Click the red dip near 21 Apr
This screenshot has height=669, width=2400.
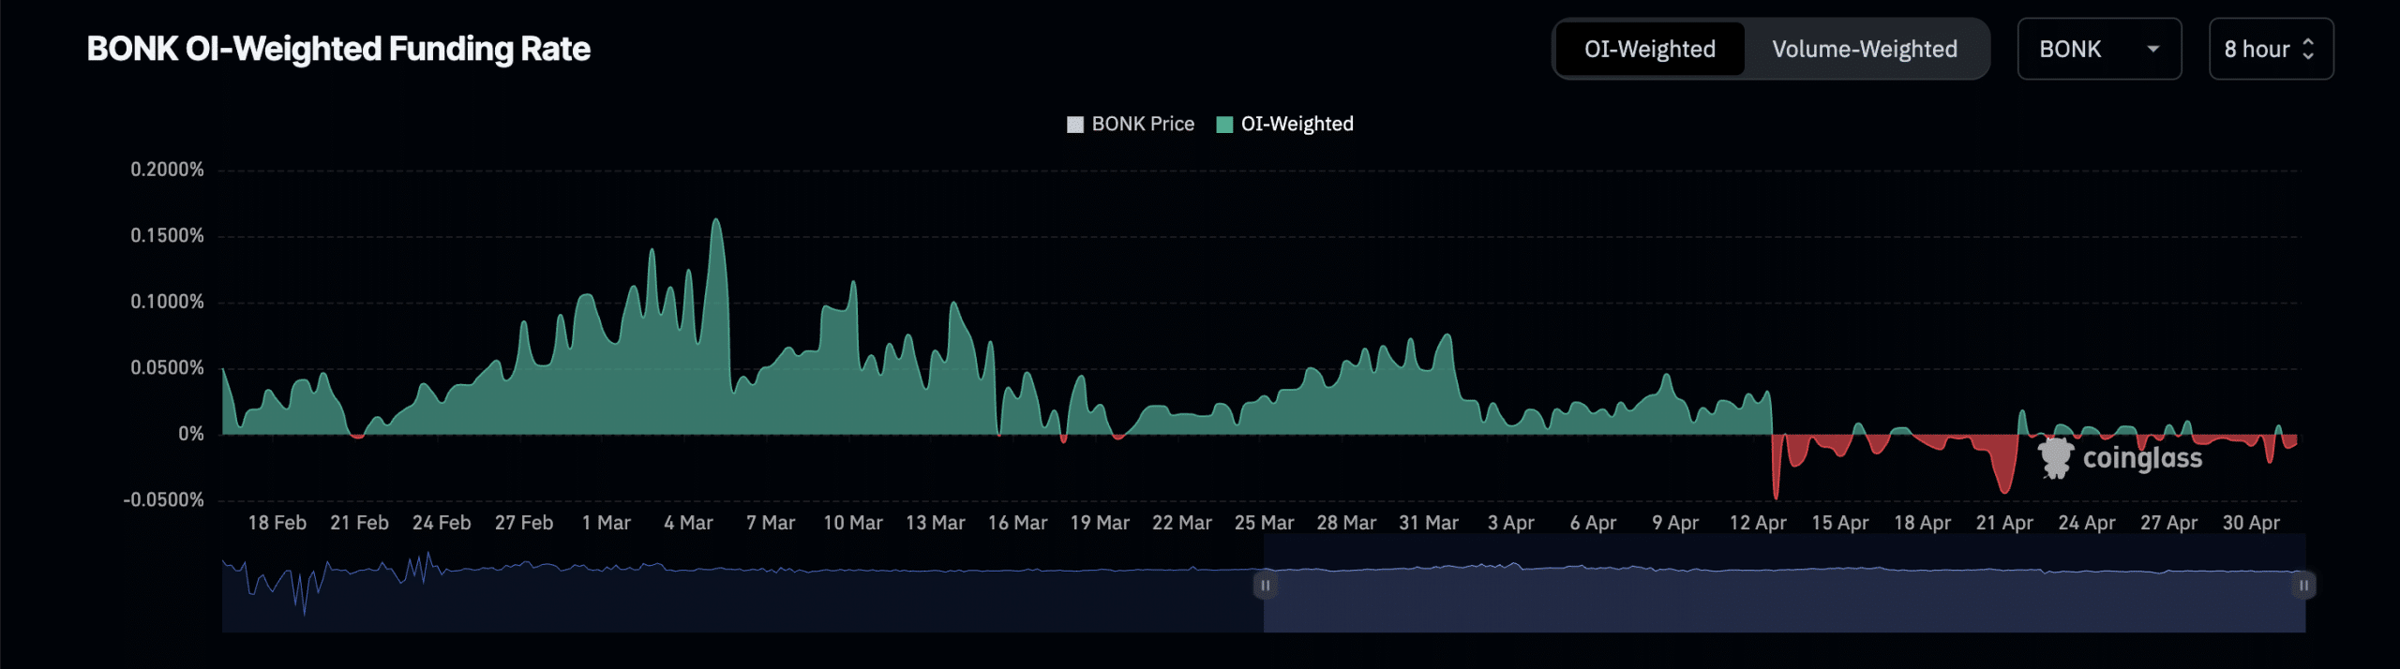2004,487
